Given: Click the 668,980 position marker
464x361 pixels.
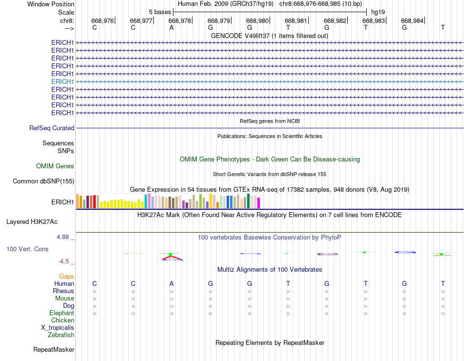Looking at the screenshot, I should click(257, 20).
